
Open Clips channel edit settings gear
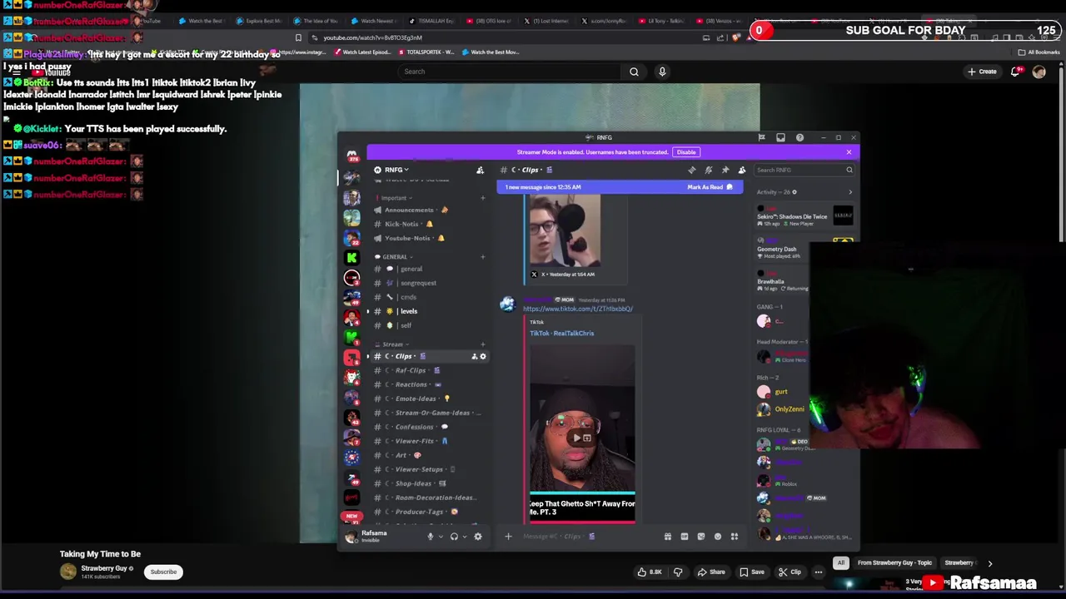[x=483, y=356]
